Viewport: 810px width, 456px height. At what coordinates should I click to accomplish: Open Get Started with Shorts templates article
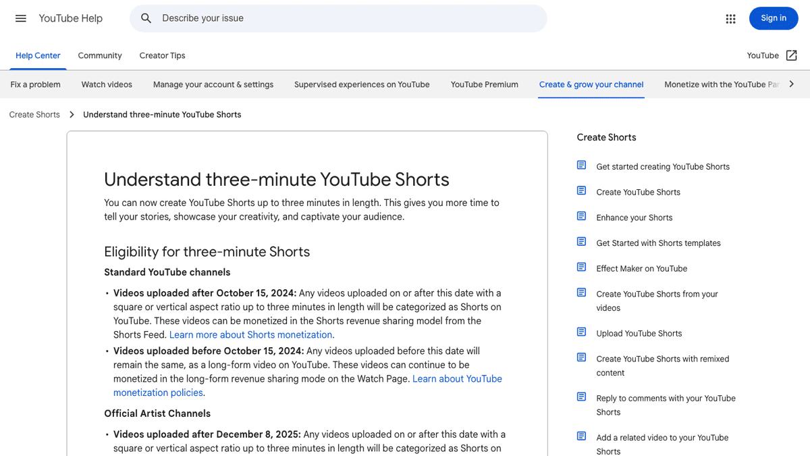658,243
